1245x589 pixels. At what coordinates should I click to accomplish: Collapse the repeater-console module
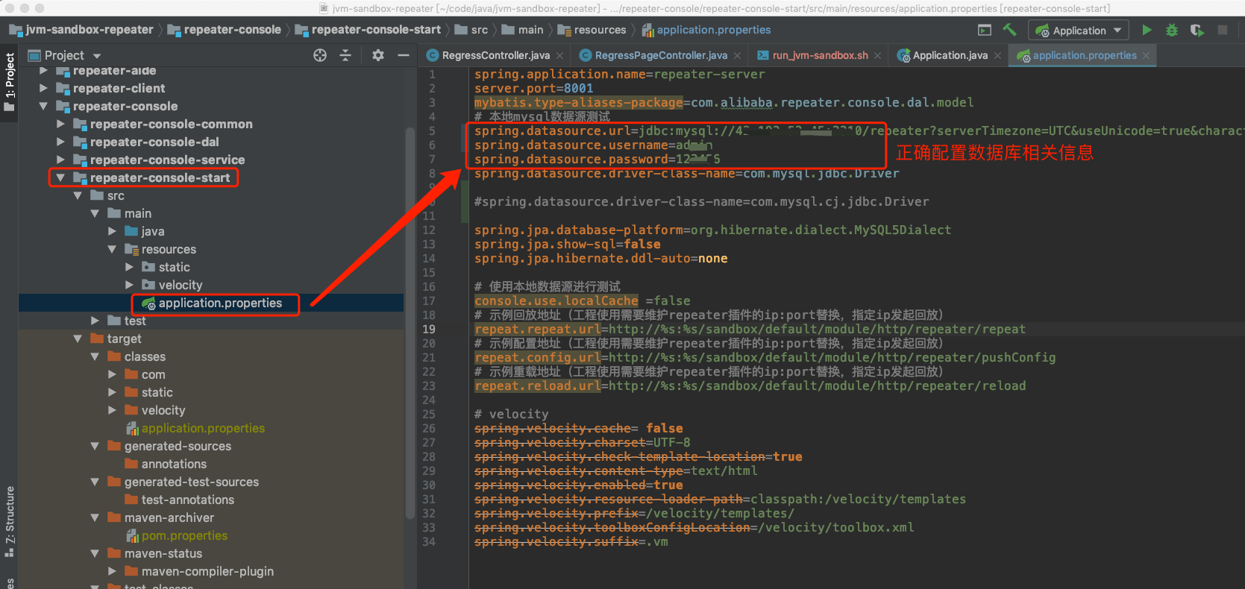pyautogui.click(x=43, y=106)
